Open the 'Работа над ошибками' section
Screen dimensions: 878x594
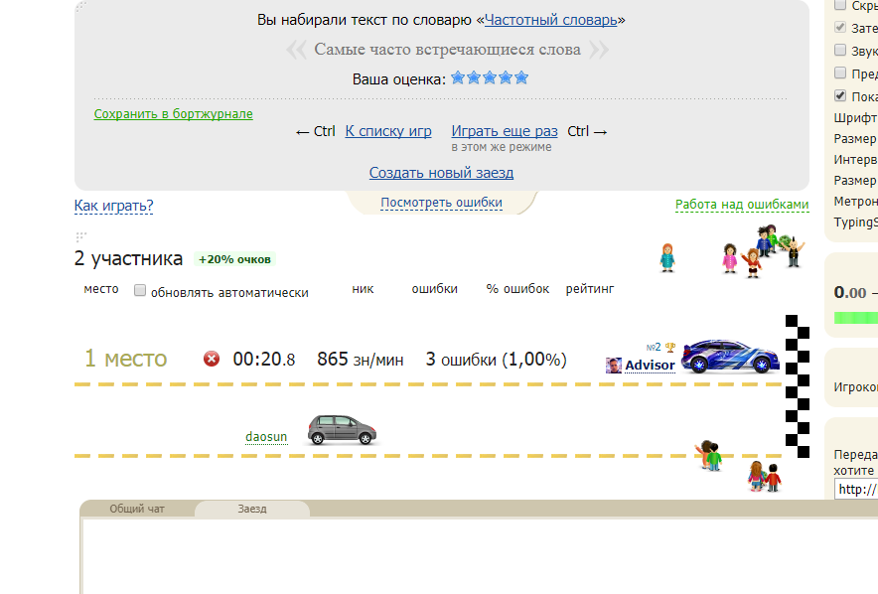coord(742,205)
